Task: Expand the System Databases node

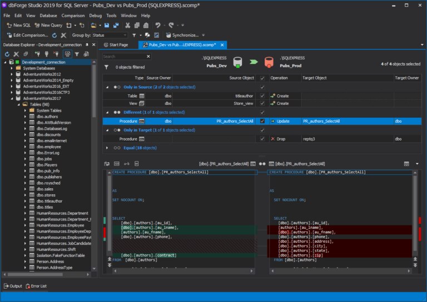Action: pos(12,68)
